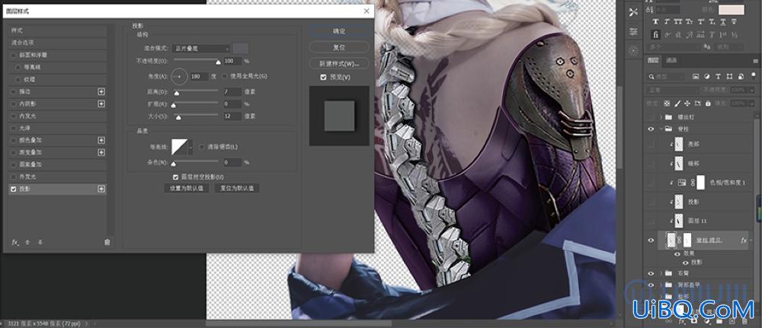This screenshot has width=762, height=328.
Task: Click the lock all padlock icon
Action: (707, 103)
